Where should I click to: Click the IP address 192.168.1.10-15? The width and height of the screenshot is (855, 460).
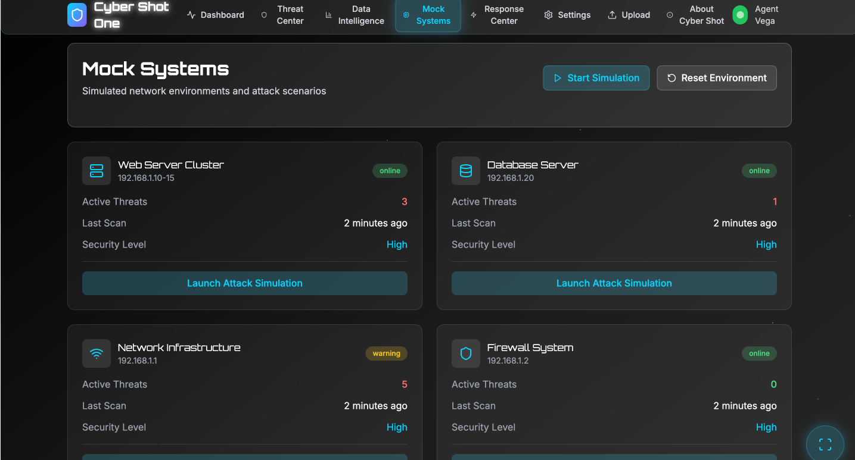click(146, 178)
